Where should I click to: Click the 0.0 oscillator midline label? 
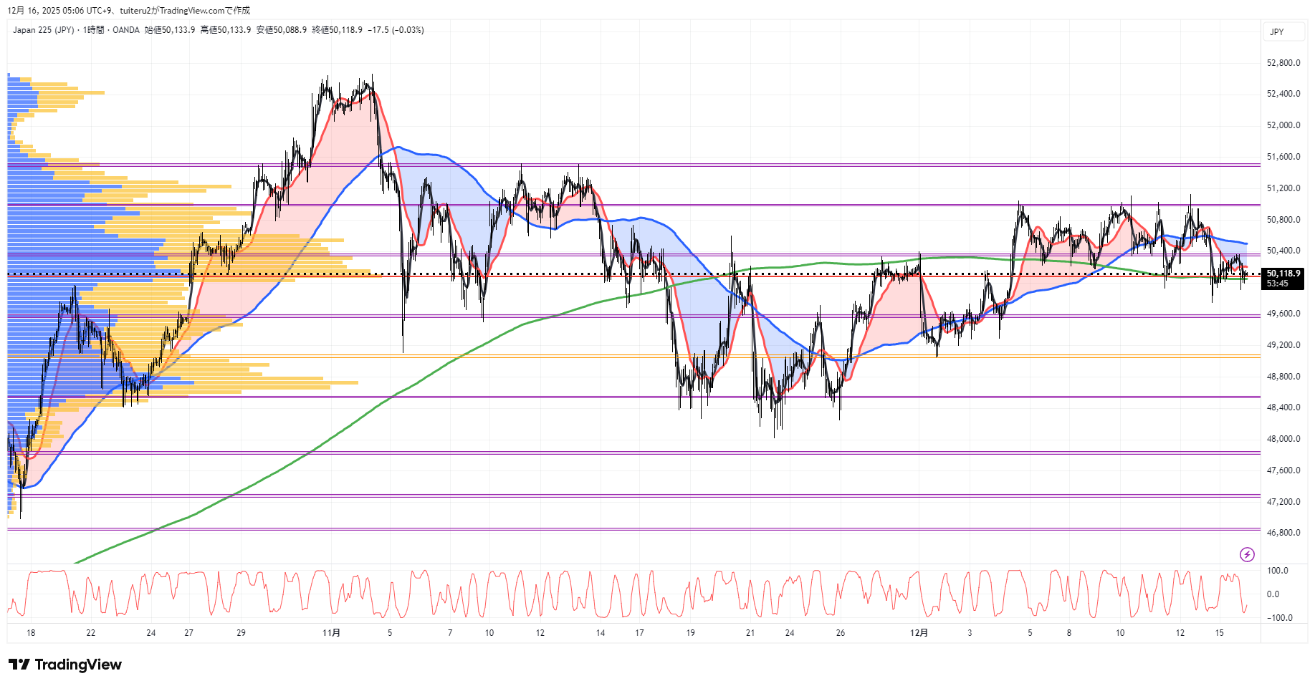point(1273,594)
